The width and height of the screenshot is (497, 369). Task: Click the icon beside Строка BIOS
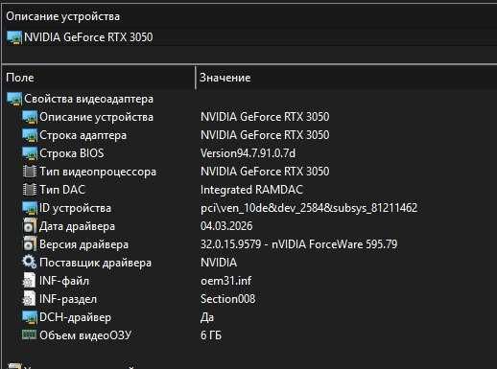click(30, 153)
